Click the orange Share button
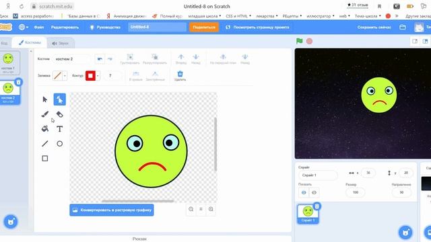431x242 pixels. (204, 27)
